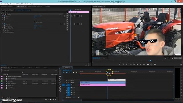Screen dimensions: 183x103
Task: Open the playback resolution Full dropdown
Action: coord(169,58)
